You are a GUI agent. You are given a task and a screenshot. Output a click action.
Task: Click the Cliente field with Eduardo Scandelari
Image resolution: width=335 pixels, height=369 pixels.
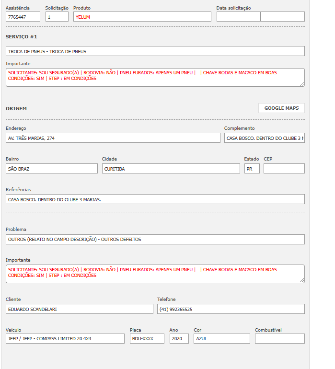[80, 309]
